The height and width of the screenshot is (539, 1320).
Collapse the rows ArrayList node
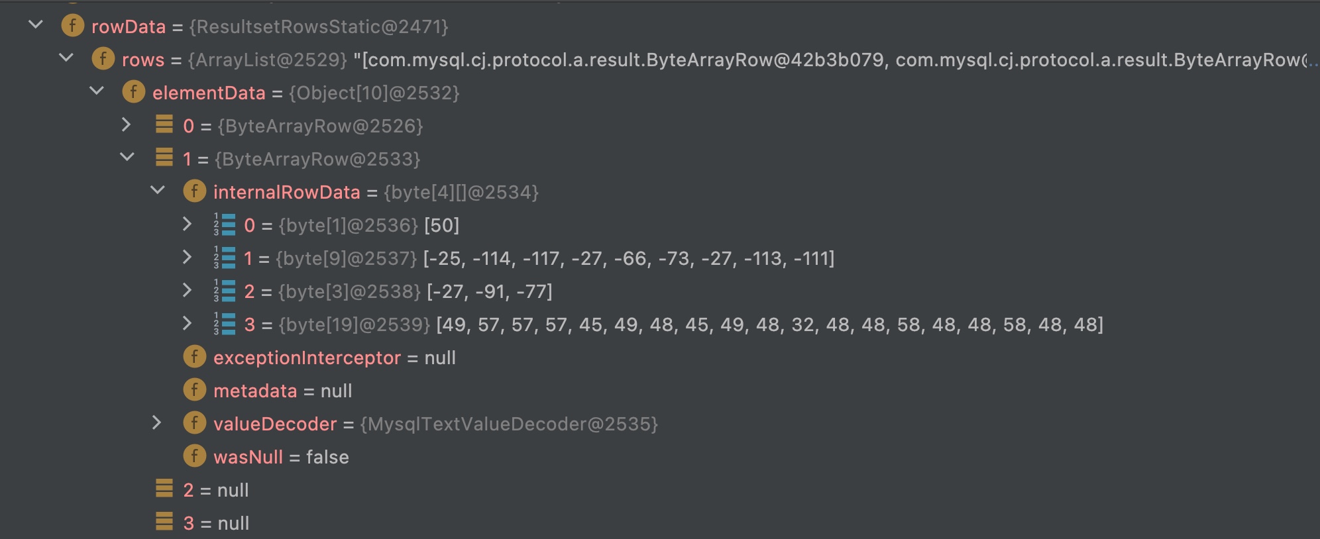66,58
